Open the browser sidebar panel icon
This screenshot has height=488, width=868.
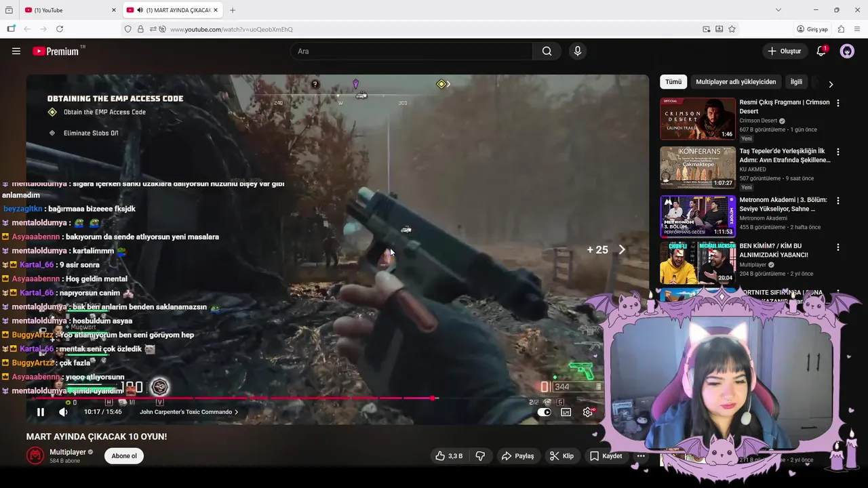coord(11,29)
